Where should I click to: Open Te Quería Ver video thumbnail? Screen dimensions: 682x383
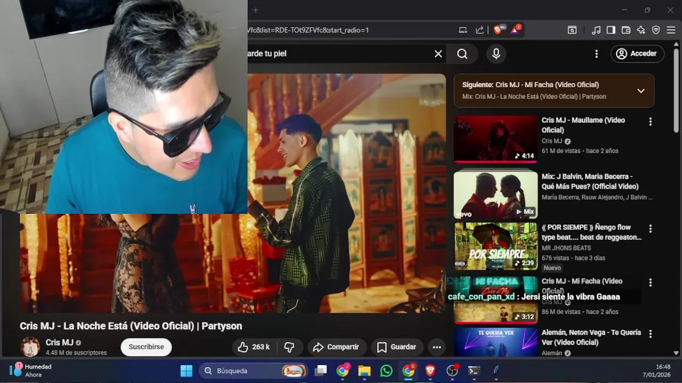496,342
